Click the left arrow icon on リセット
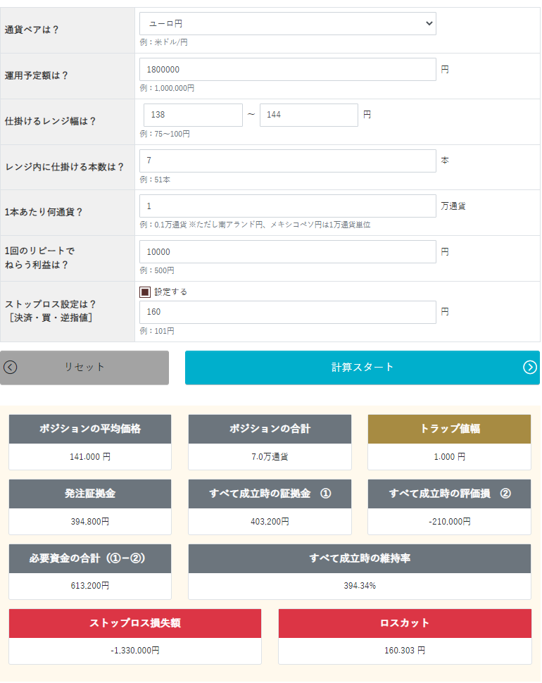The image size is (542, 683). [11, 367]
